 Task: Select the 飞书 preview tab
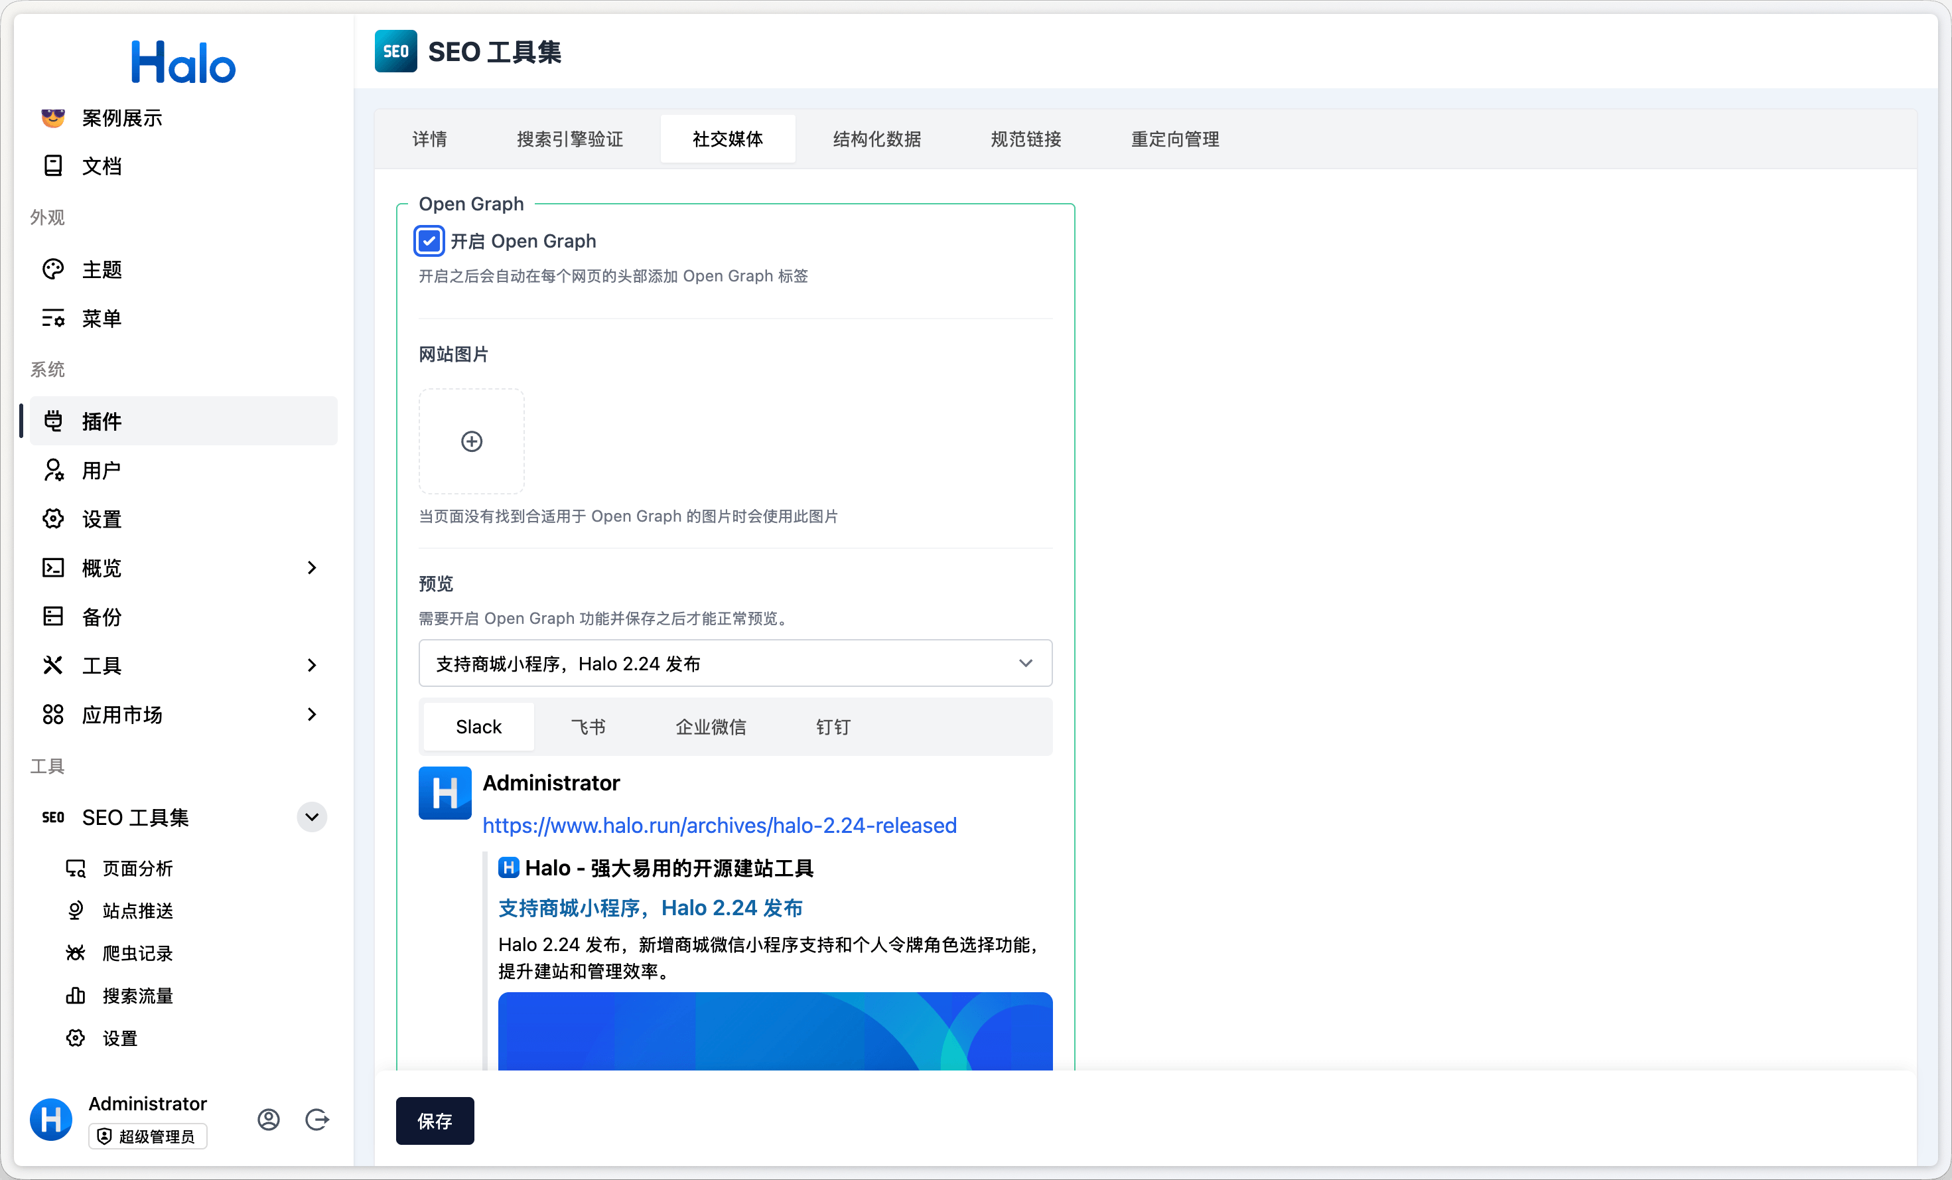(x=588, y=727)
